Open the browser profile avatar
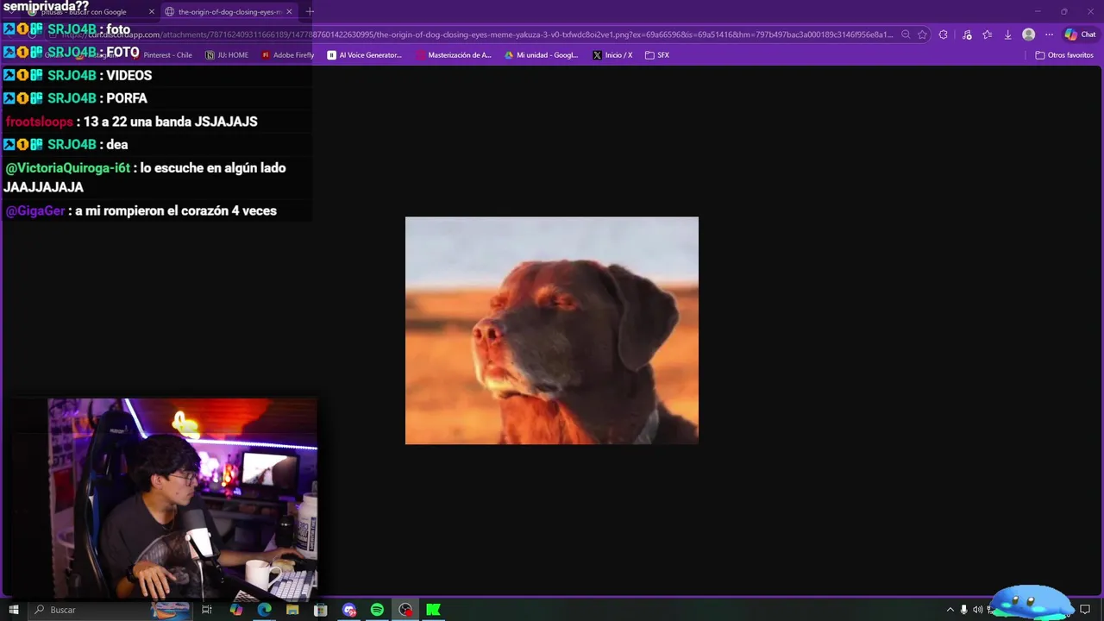 [1028, 34]
